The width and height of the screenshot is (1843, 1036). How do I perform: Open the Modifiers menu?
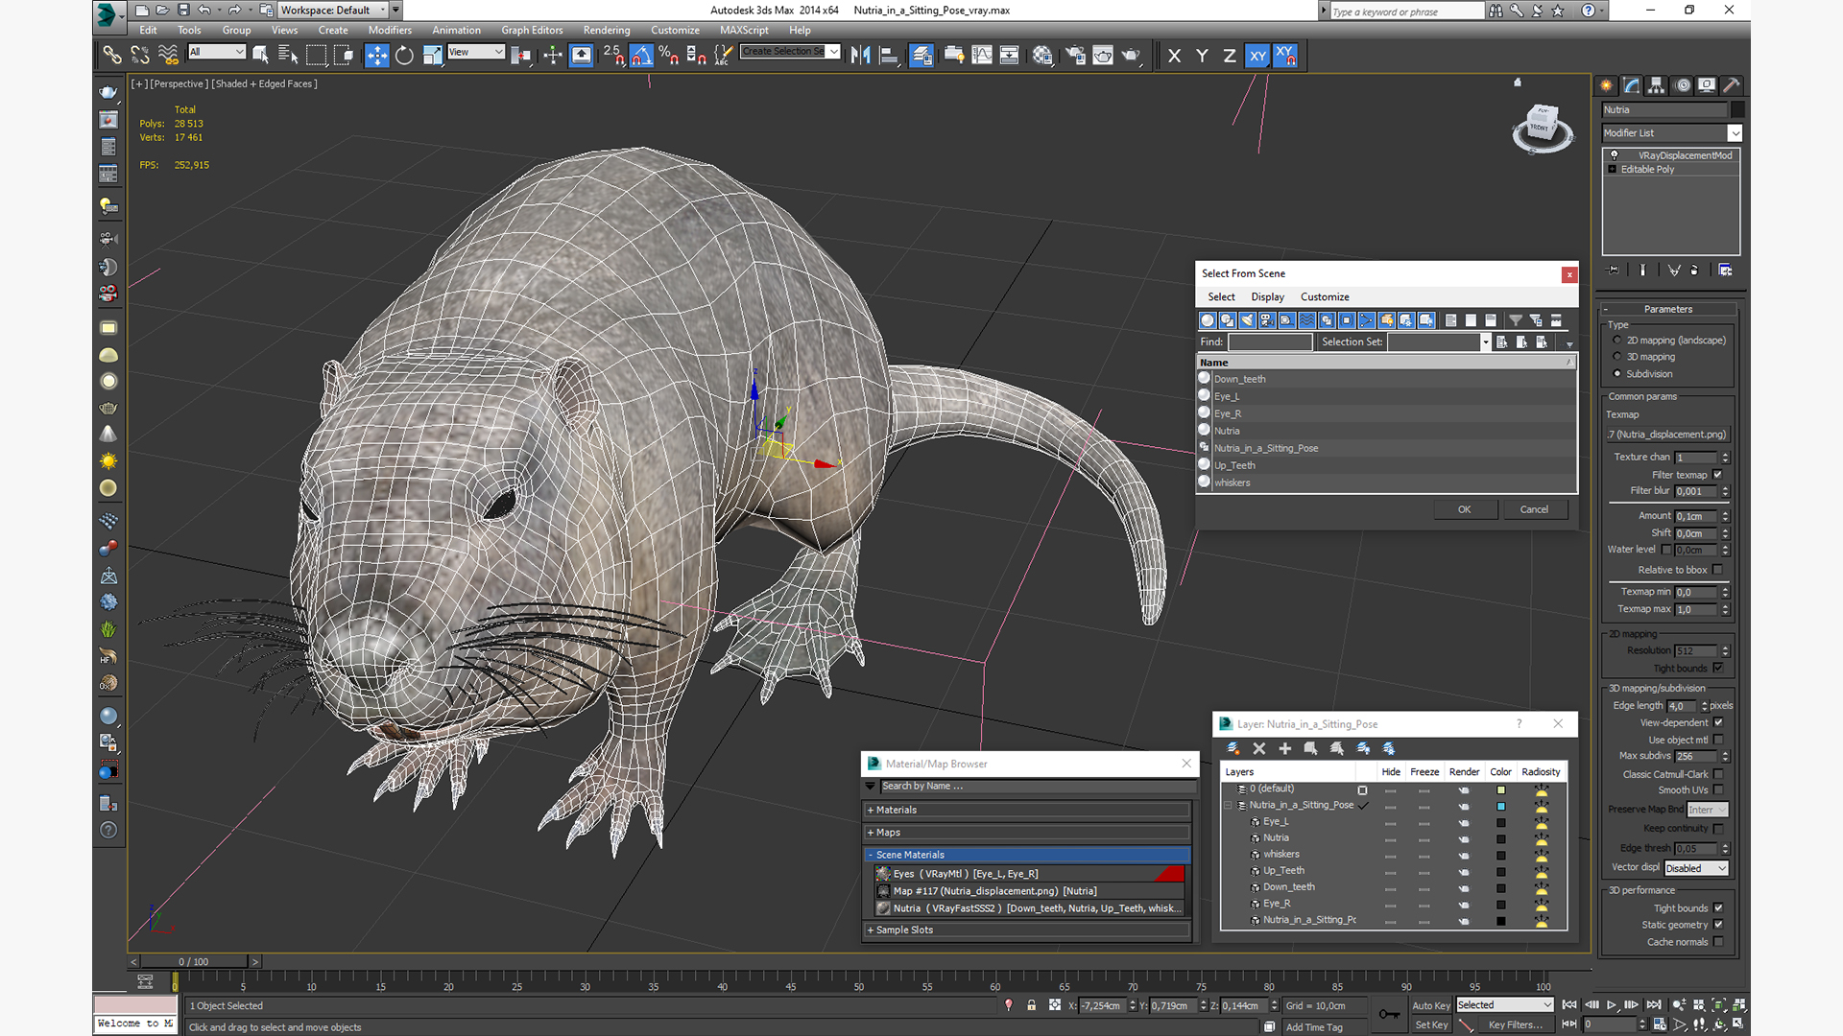pos(390,30)
